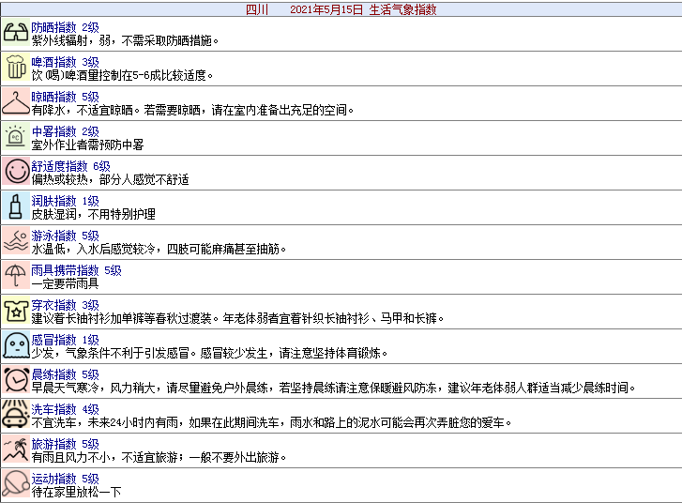Open the 舒适度指数 link

pos(60,166)
